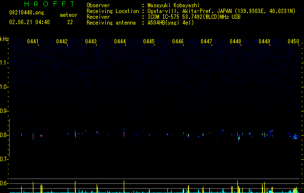Click the kHz axis unit label

4,39
